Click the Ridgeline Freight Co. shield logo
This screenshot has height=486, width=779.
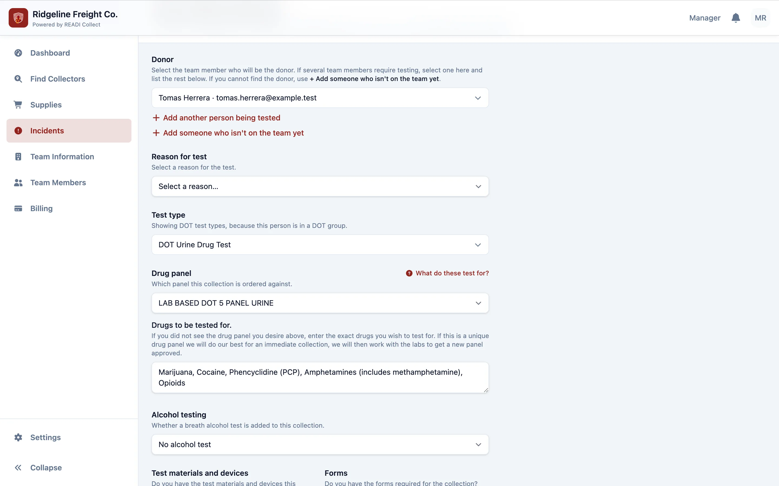click(x=18, y=18)
